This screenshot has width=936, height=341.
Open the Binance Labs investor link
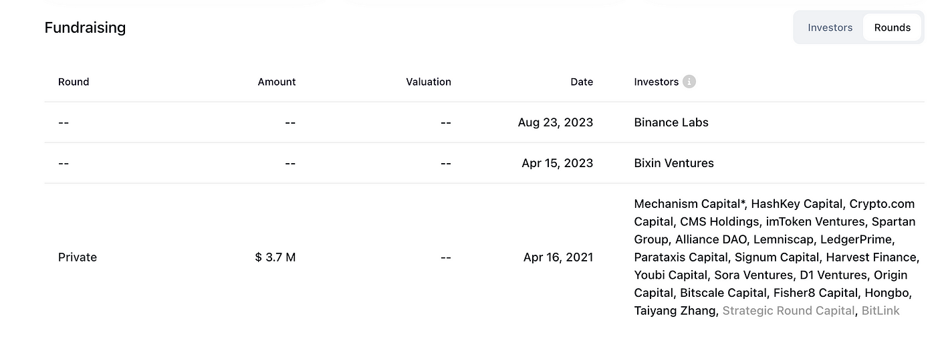click(671, 122)
